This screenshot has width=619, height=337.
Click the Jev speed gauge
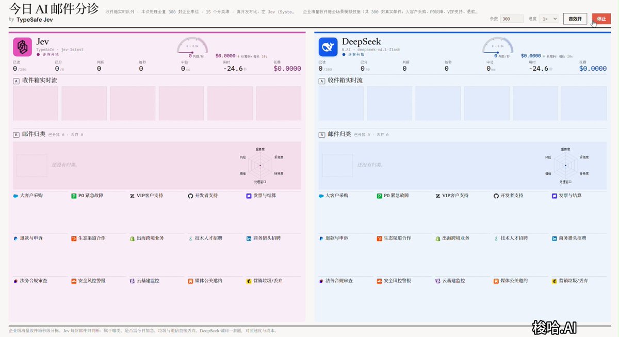[x=192, y=45]
